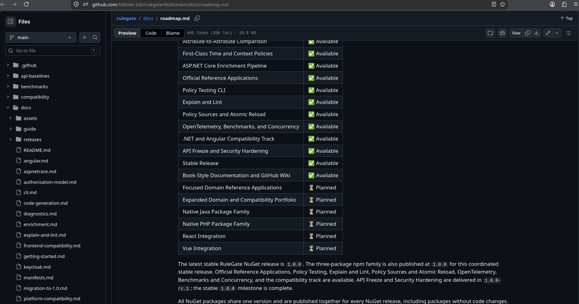This screenshot has height=304, width=579.
Task: Expand the .github folder
Action: tap(8, 65)
